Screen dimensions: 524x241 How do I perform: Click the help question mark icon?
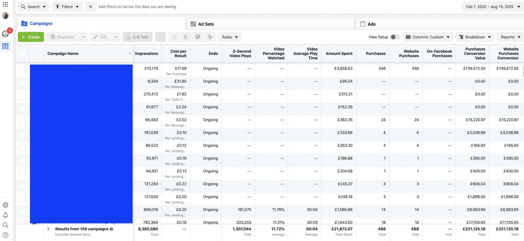point(5,235)
